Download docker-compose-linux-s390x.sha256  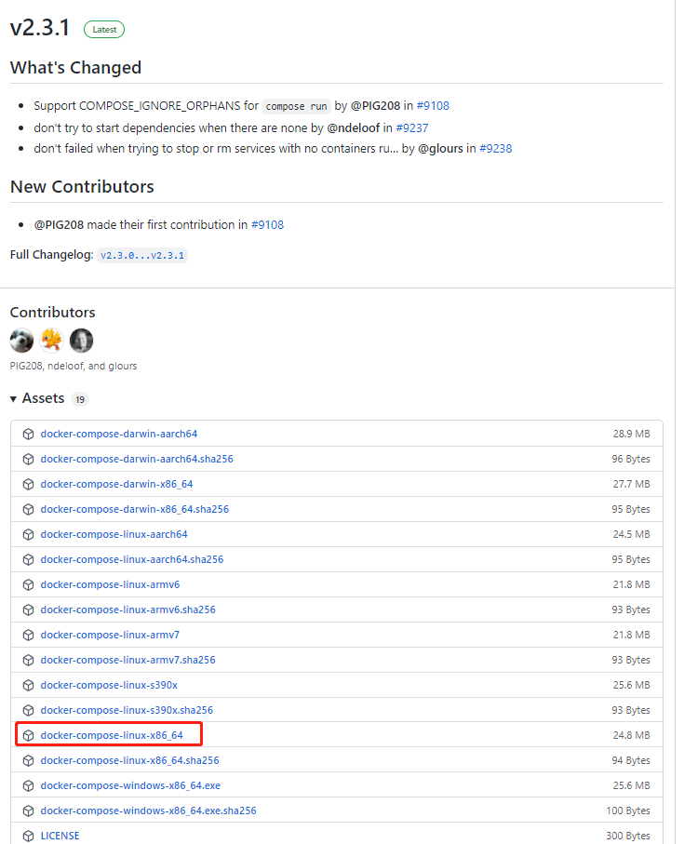point(127,711)
